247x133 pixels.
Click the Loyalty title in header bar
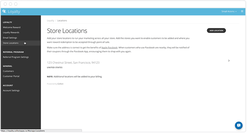point(14,11)
